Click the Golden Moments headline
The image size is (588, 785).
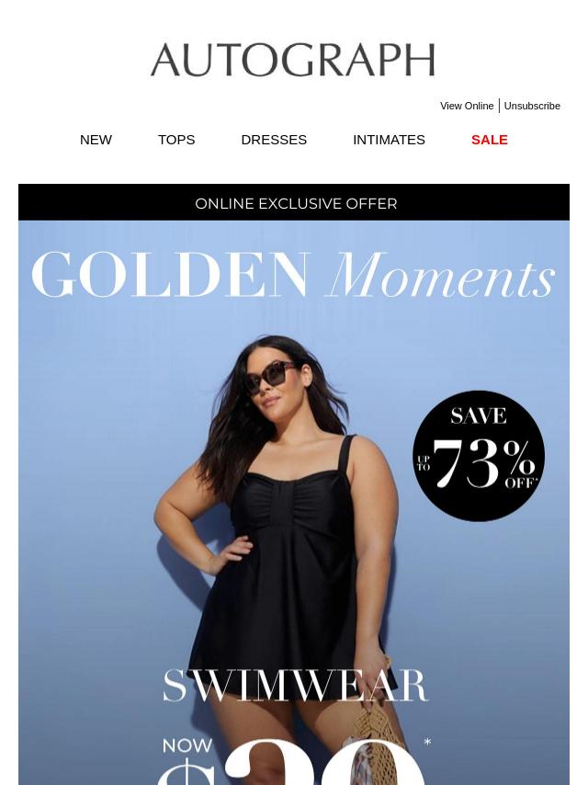tap(293, 275)
